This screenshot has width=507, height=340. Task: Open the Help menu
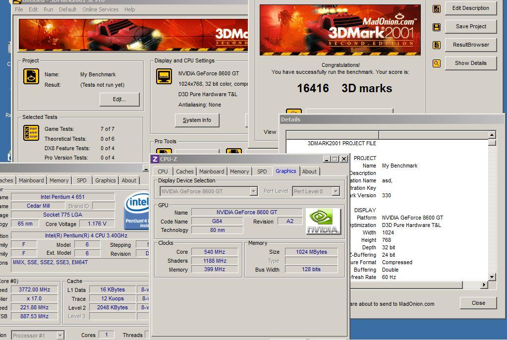130,9
